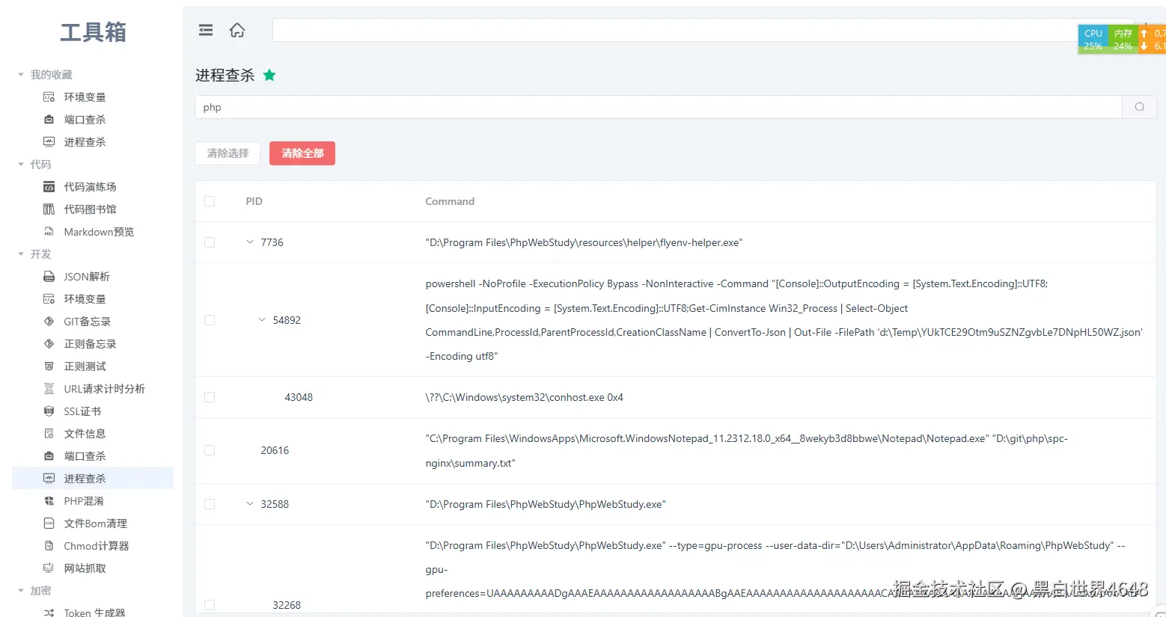
Task: Check the box for PID 54892
Action: coord(210,320)
